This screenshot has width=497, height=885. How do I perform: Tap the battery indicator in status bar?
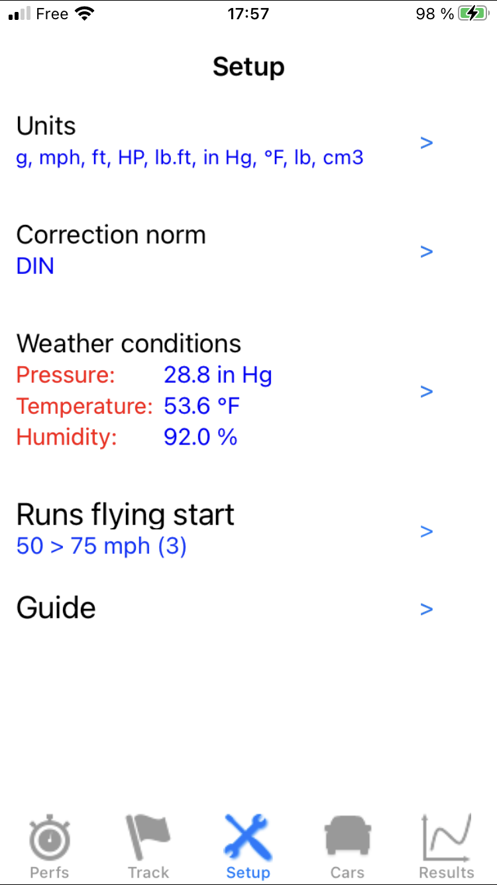(473, 14)
